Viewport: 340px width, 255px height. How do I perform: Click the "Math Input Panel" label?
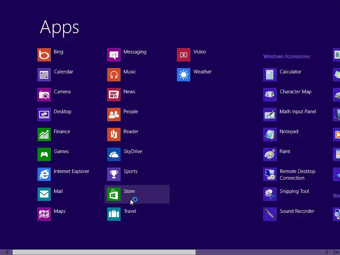coord(298,112)
